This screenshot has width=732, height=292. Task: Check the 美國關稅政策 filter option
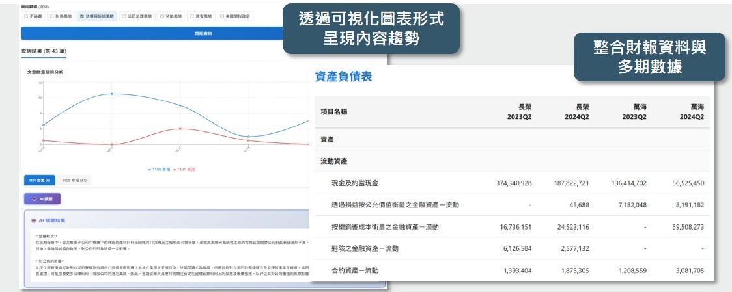click(x=222, y=16)
